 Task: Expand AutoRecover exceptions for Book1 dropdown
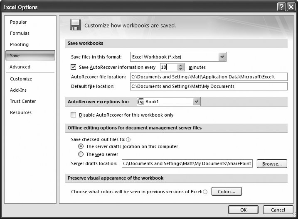[x=196, y=102]
